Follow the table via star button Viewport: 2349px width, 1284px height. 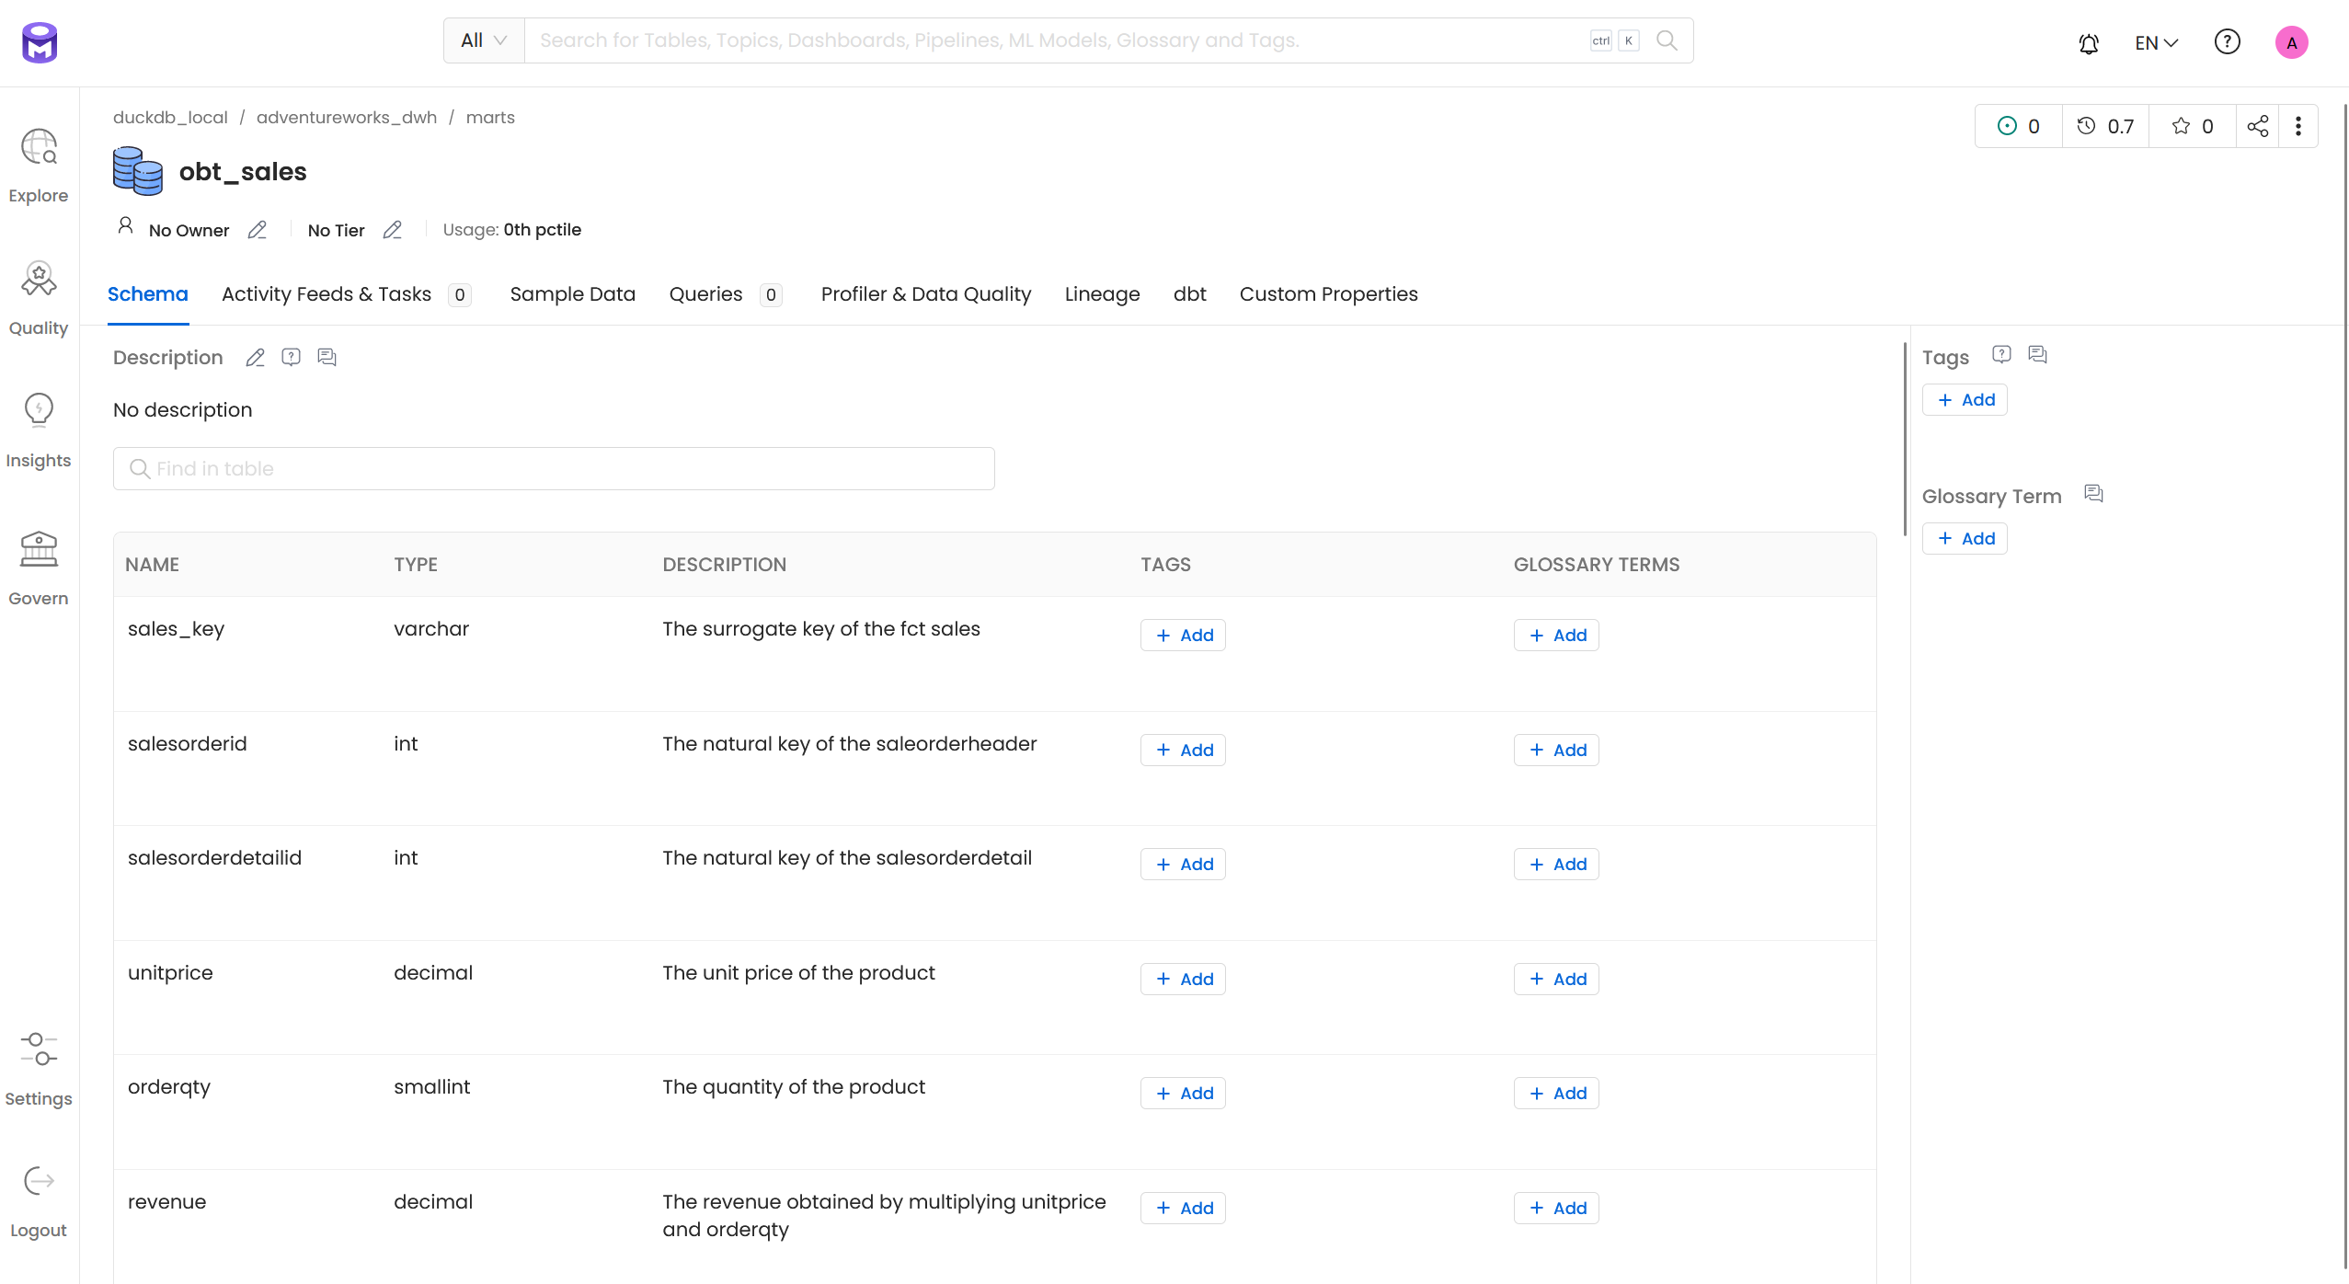[x=2192, y=126]
